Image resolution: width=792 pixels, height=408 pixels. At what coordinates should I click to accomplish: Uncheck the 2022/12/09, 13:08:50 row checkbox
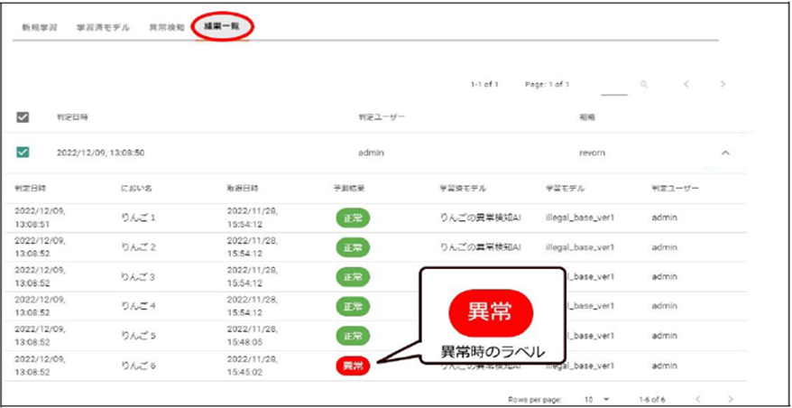pyautogui.click(x=23, y=152)
